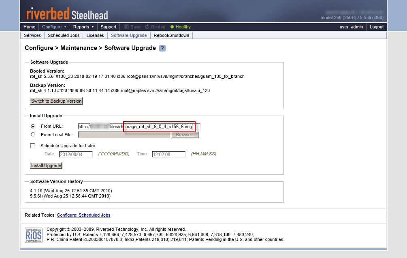Click the schedule Date field
The width and height of the screenshot is (407, 258).
coord(76,154)
